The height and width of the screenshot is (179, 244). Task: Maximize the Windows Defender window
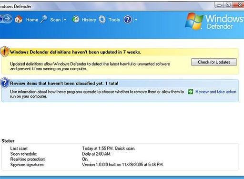(228, 5)
